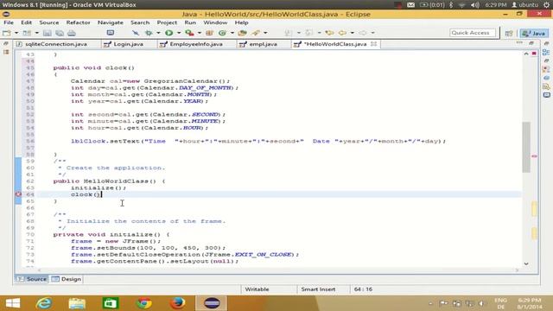553x311 pixels.
Task: Click the Run Last Tool external tools icon
Action: tap(190, 33)
